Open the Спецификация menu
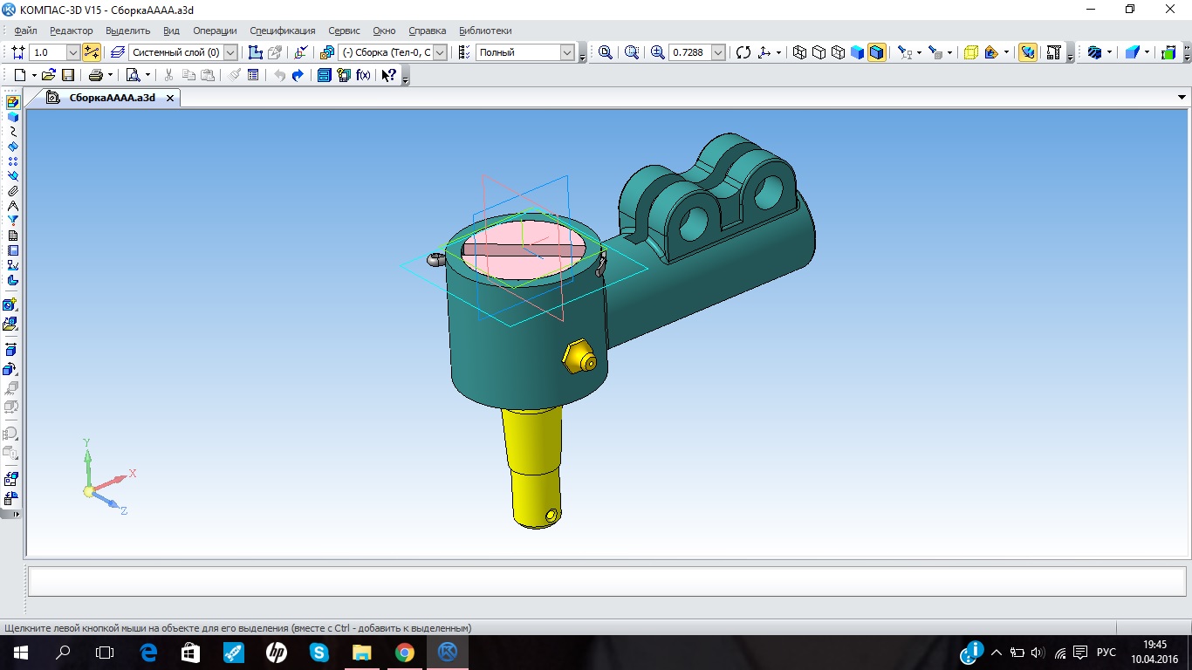Screen dimensions: 1192x670 [282, 31]
